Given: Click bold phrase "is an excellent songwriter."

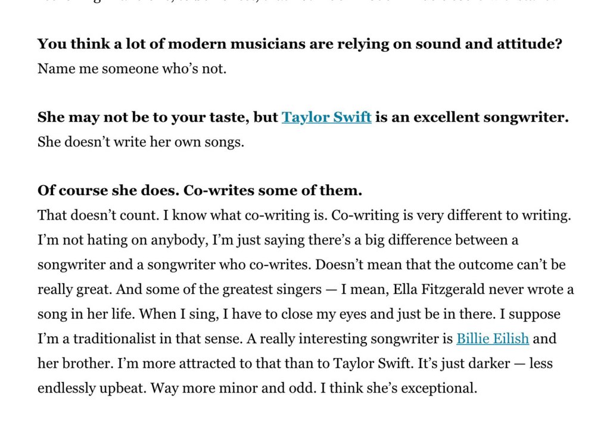Looking at the screenshot, I should [471, 117].
